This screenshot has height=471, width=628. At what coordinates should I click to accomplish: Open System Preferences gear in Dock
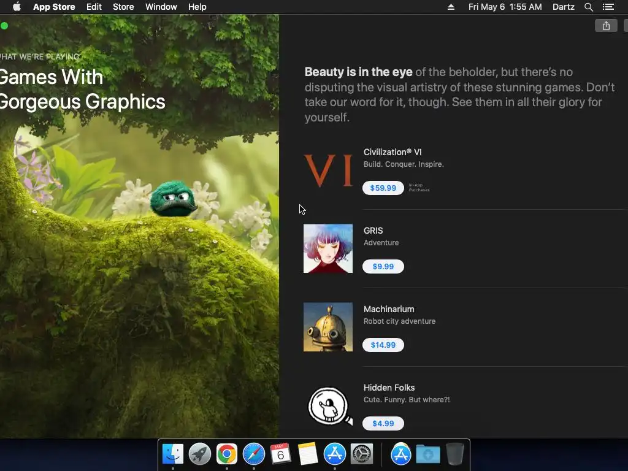362,454
